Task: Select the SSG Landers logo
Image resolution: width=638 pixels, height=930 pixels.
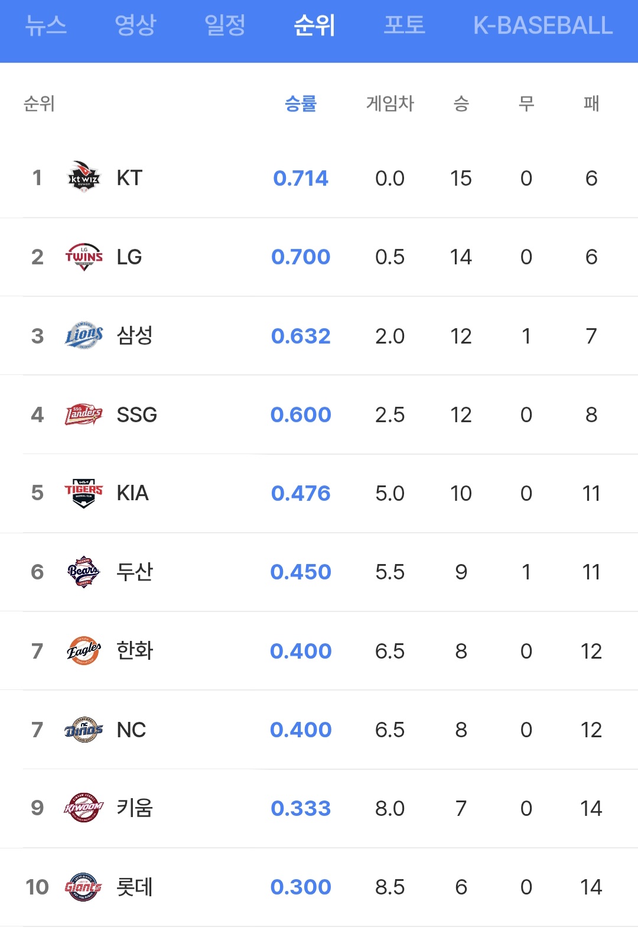Action: point(84,414)
